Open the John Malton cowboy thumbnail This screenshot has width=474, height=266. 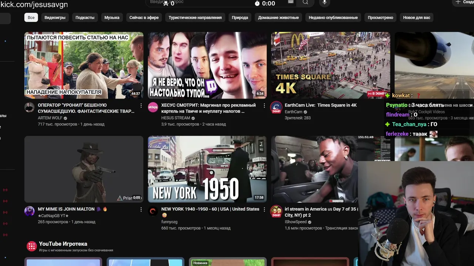coord(84,169)
